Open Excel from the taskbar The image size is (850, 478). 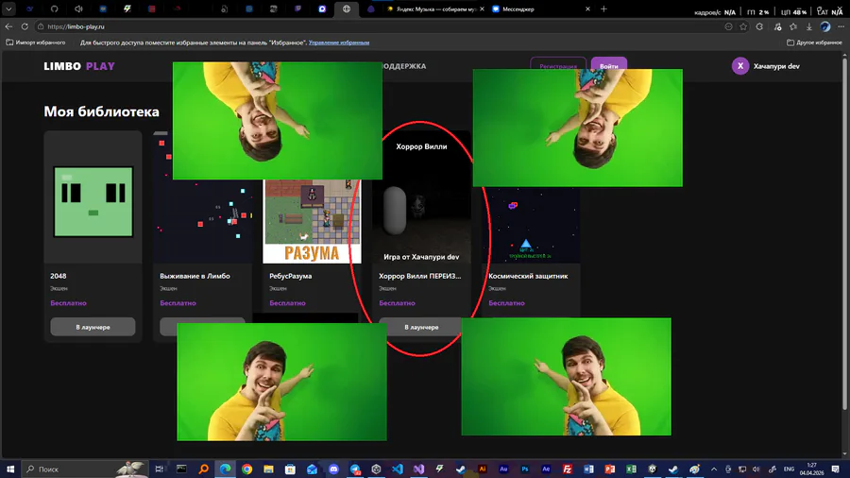coord(631,469)
